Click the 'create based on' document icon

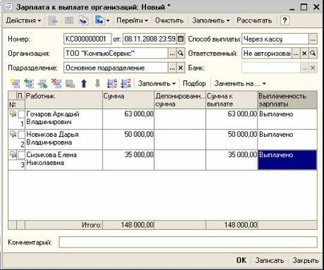point(99,20)
